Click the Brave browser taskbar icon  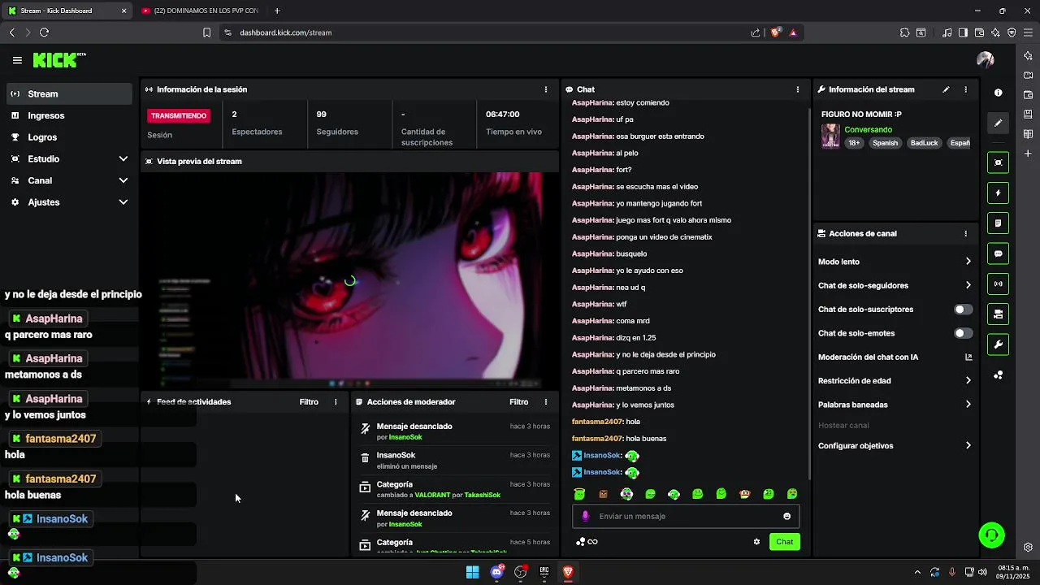[568, 572]
